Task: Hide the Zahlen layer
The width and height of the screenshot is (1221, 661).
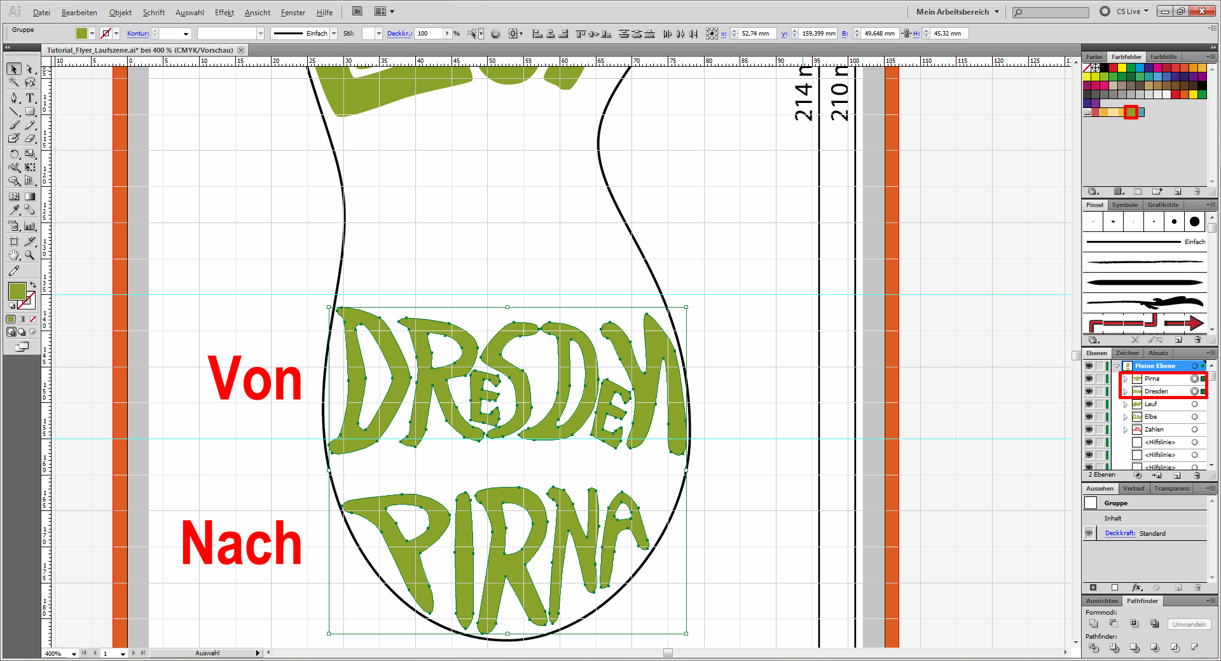Action: click(x=1089, y=430)
